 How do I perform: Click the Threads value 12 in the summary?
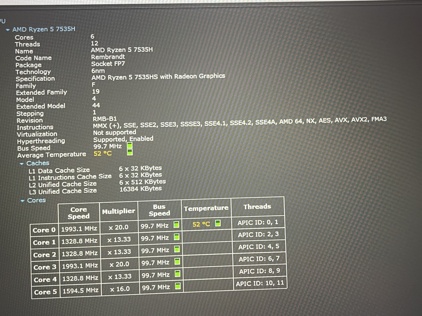(95, 43)
